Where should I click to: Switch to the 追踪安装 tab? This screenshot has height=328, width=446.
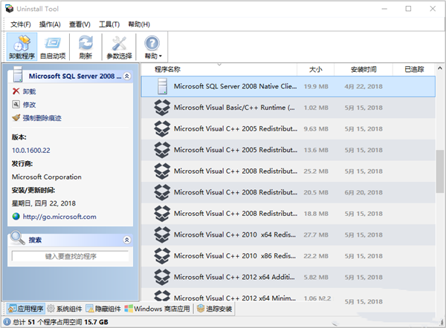(x=215, y=309)
